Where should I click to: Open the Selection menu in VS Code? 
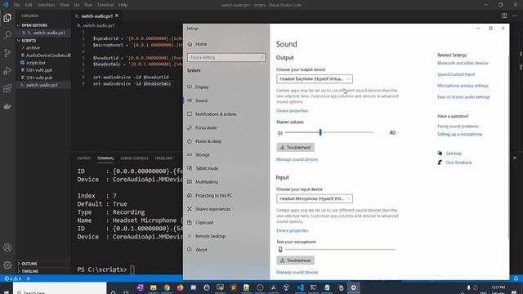46,5
